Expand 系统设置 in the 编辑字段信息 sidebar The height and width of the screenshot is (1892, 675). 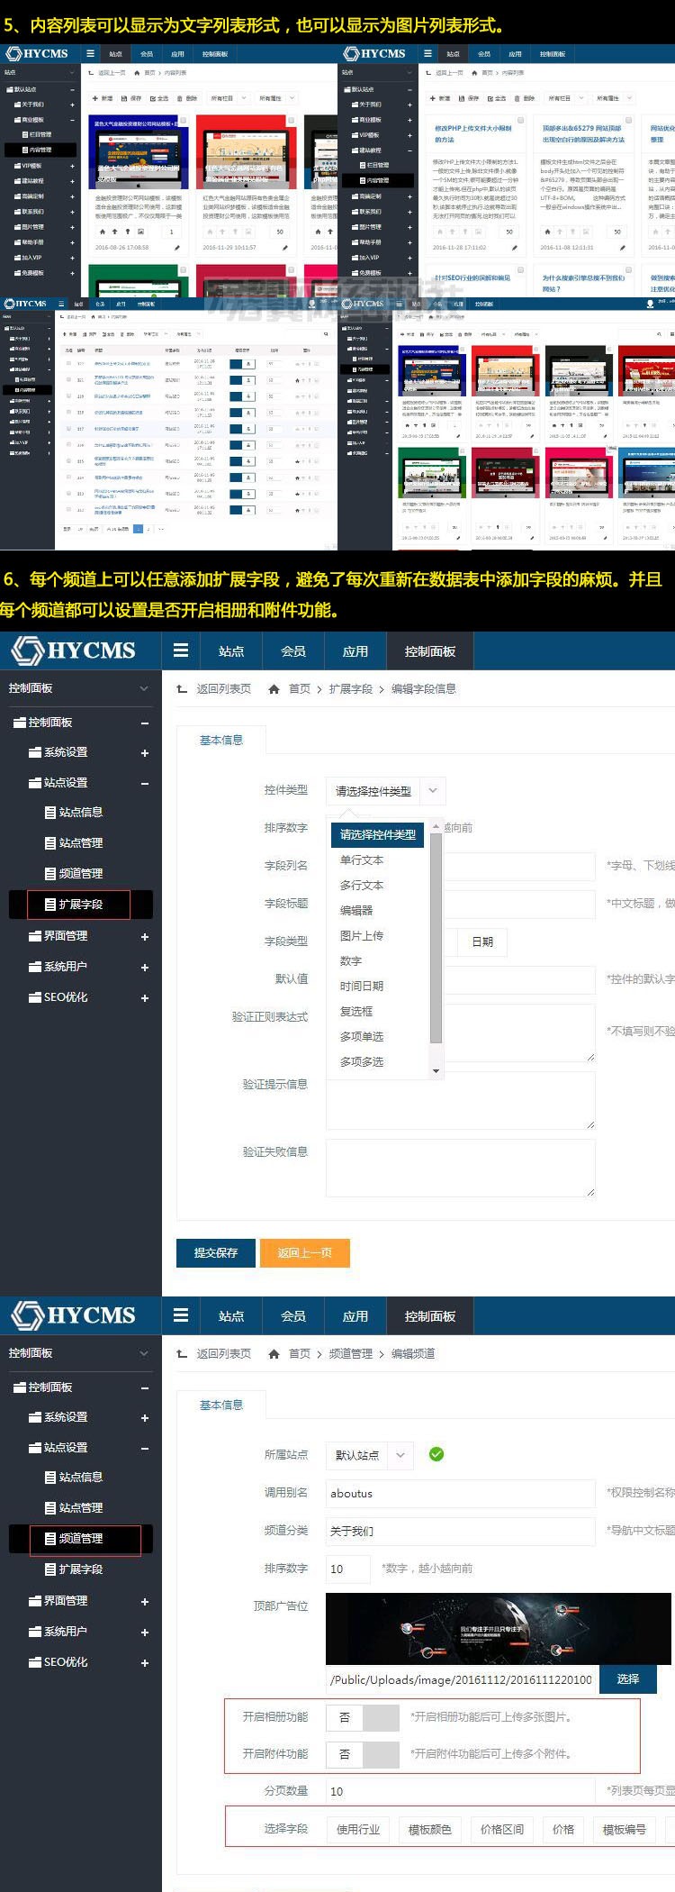pyautogui.click(x=144, y=752)
